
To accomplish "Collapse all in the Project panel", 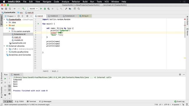I will (22, 16).
